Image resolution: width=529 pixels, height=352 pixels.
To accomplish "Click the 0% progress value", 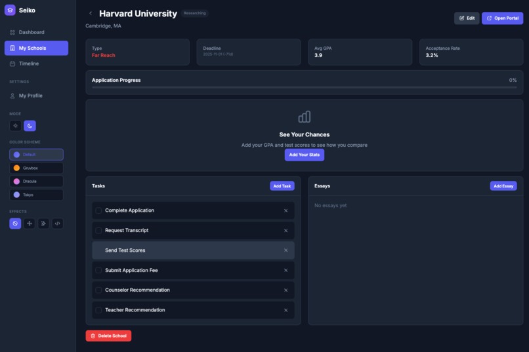I will (513, 80).
